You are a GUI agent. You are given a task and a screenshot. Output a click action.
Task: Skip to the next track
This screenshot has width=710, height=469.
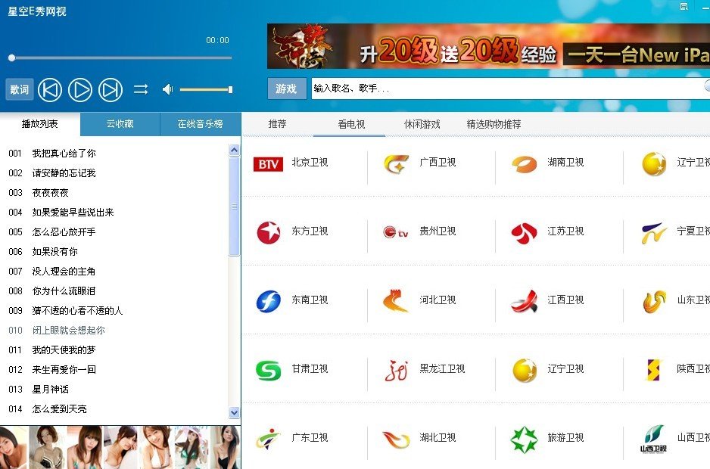(x=111, y=89)
